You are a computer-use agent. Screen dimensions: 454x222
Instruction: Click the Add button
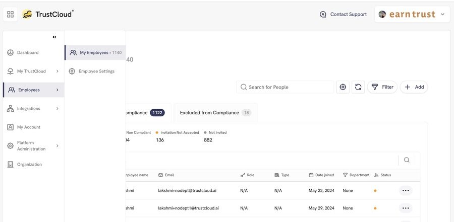[x=414, y=87]
